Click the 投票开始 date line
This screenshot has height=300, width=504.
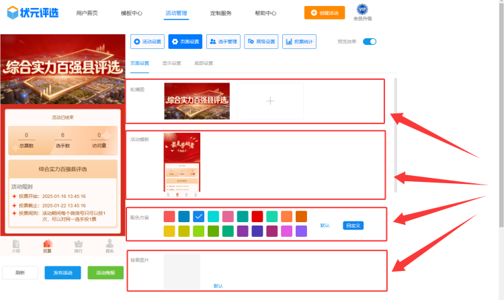point(49,197)
